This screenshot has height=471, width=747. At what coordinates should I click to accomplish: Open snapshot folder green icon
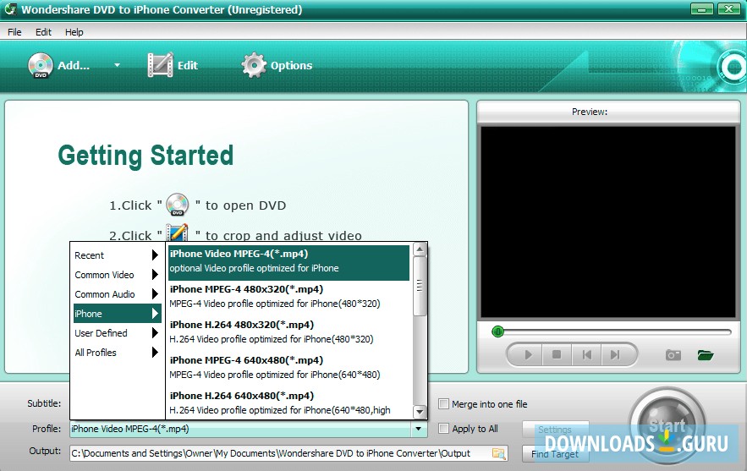click(x=705, y=355)
